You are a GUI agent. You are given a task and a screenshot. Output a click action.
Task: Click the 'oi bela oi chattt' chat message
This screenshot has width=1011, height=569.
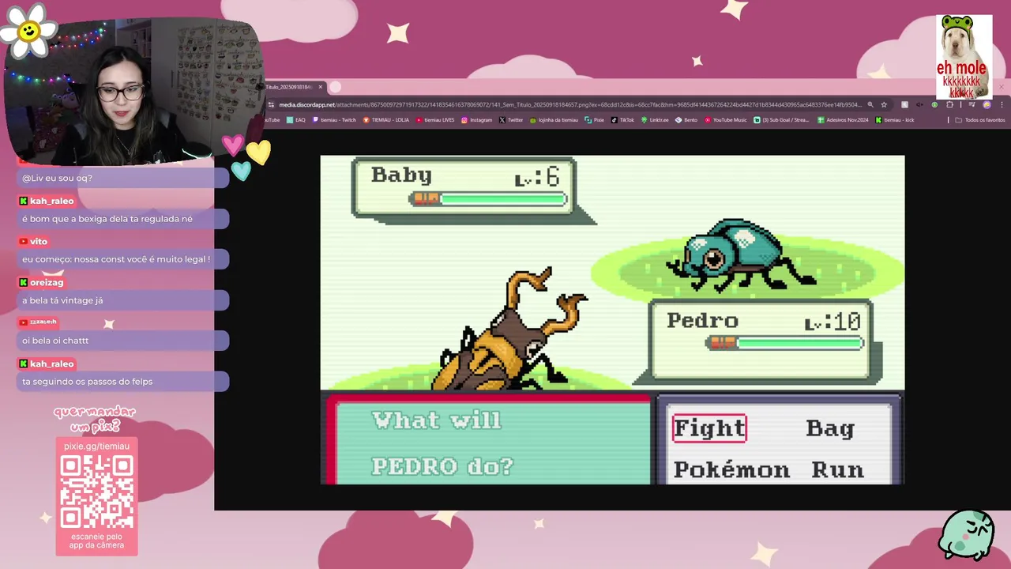[x=122, y=341]
